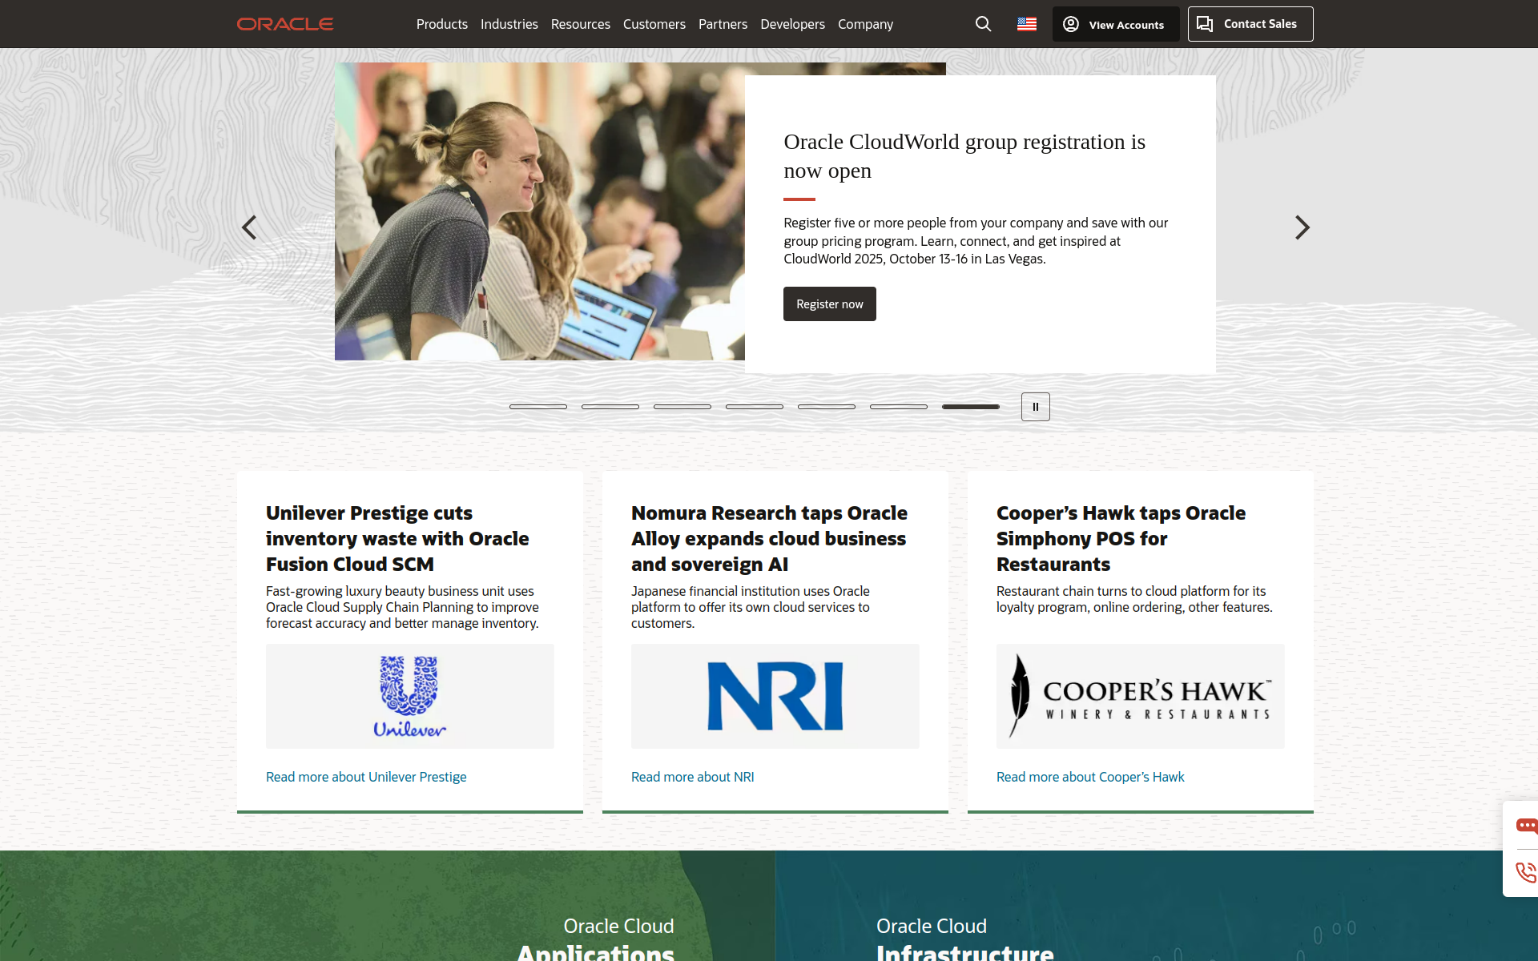
Task: Click the CloudWorld attendee photo
Action: pos(540,211)
